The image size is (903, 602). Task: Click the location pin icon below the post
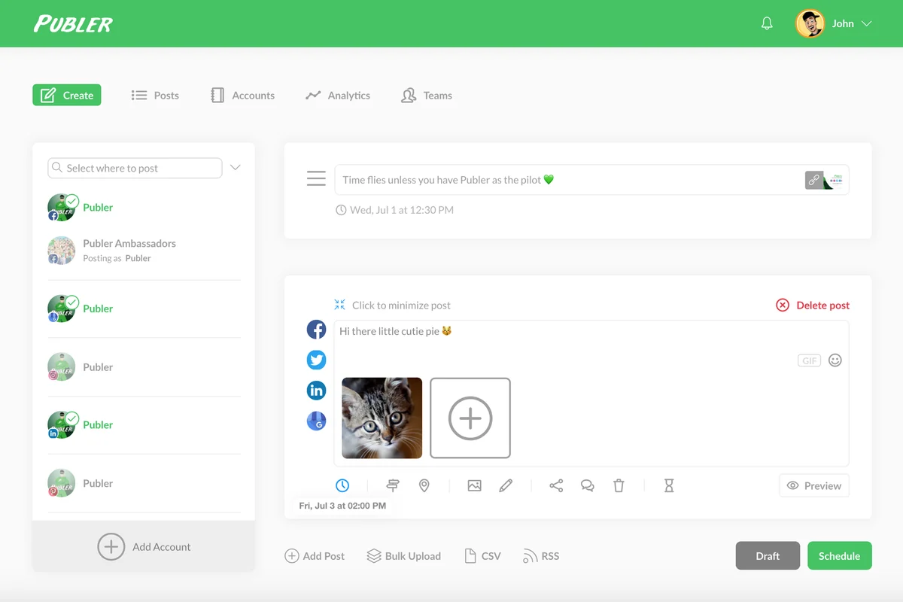pos(424,485)
